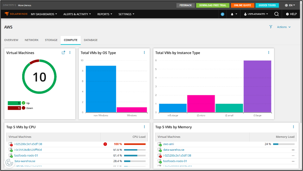The width and height of the screenshot is (303, 171).
Task: Click the teal t2.small bar
Action: 229,108
